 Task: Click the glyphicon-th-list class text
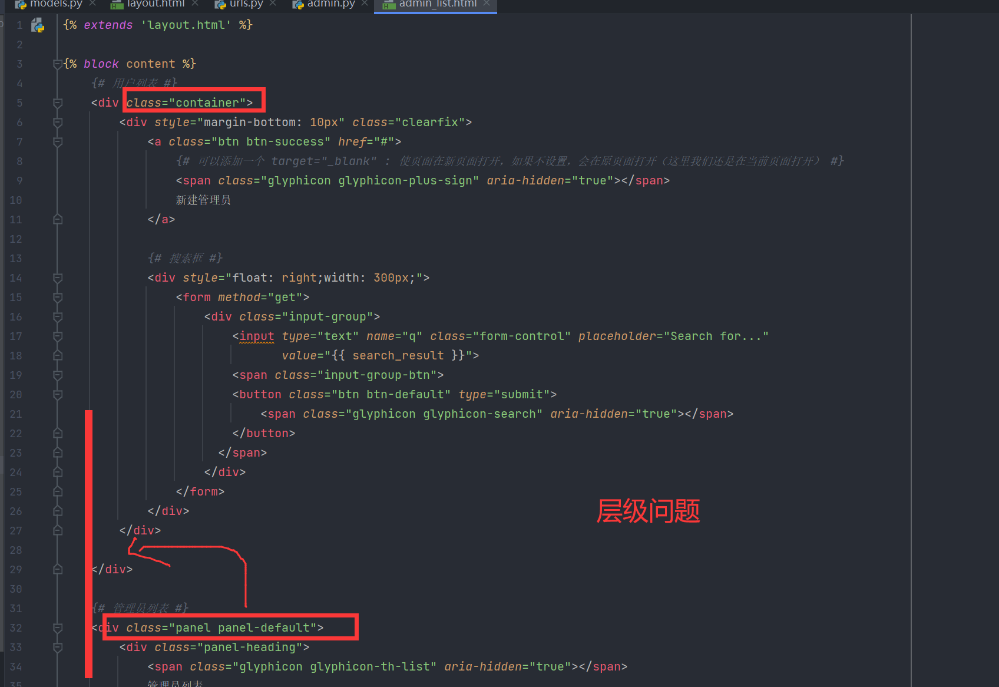(370, 667)
